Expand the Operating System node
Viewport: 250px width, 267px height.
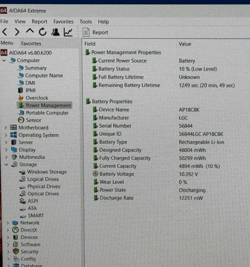click(x=6, y=135)
